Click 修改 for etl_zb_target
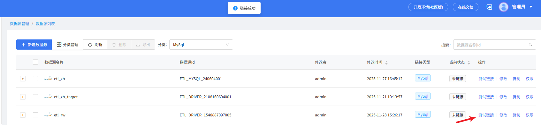541x125 pixels. (x=503, y=97)
